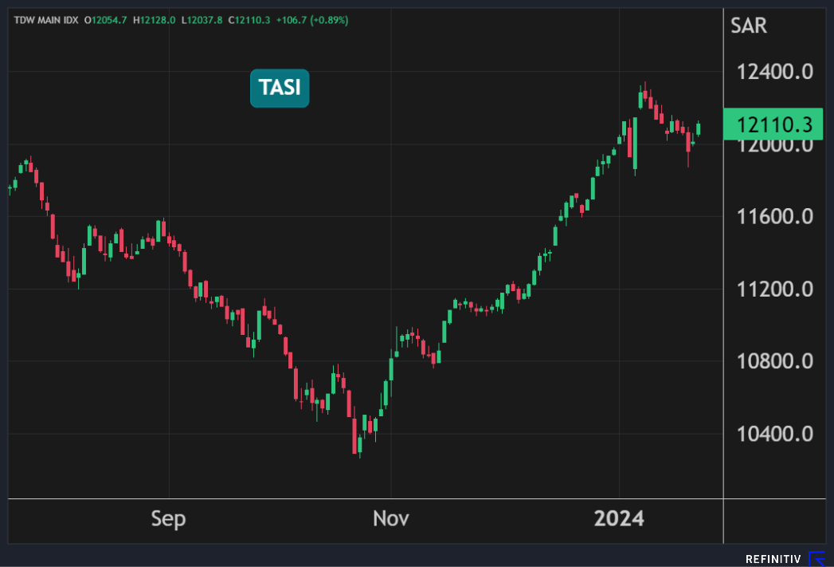Click the Sep label on time axis
Image resolution: width=834 pixels, height=567 pixels.
coord(168,519)
